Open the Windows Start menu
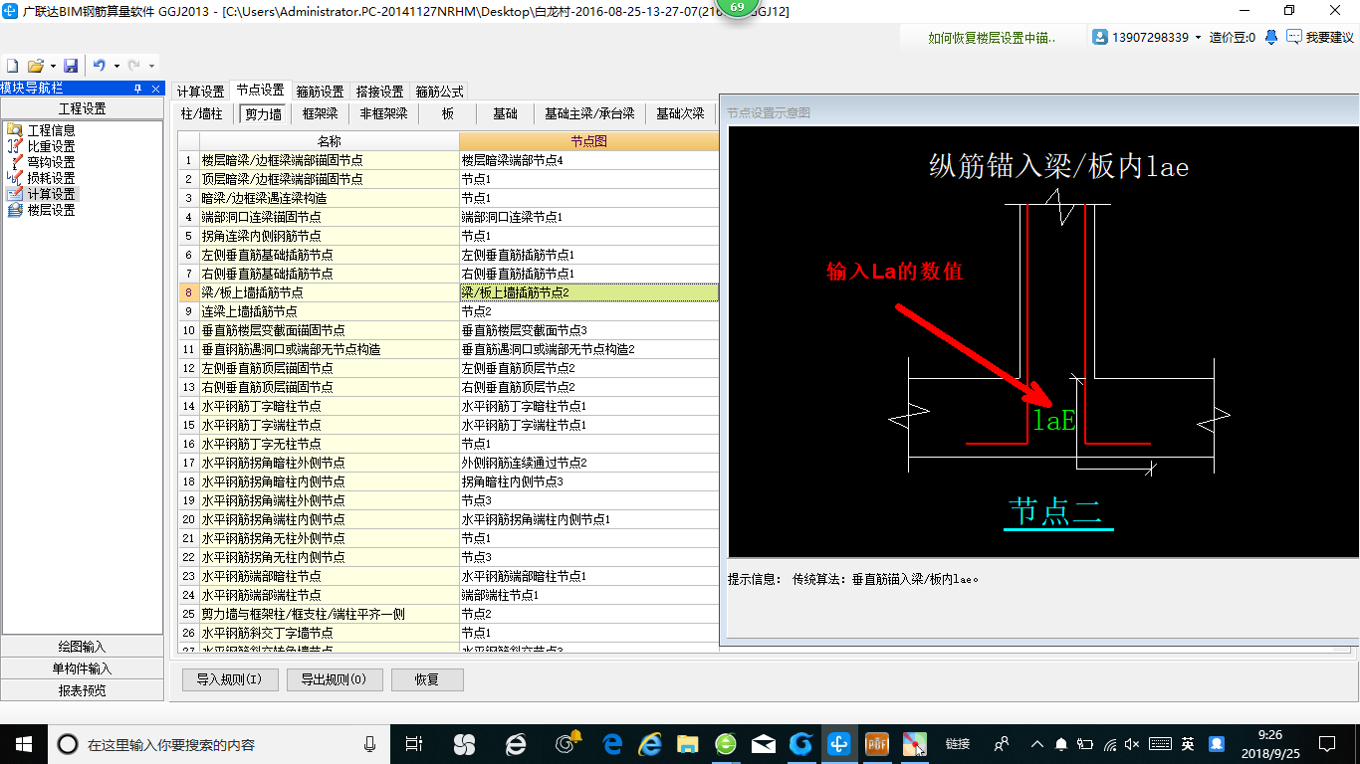Viewport: 1360px width, 764px height. [x=23, y=743]
